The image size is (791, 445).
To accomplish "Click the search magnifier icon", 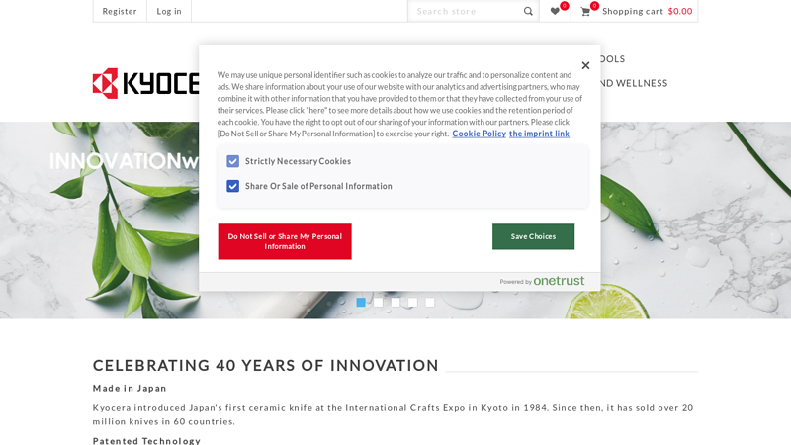I will pos(528,11).
